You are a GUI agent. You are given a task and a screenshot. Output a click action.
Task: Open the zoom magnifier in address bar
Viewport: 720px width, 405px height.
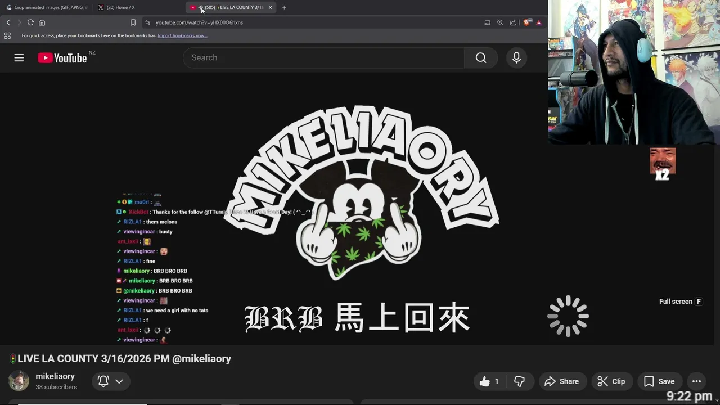500,22
